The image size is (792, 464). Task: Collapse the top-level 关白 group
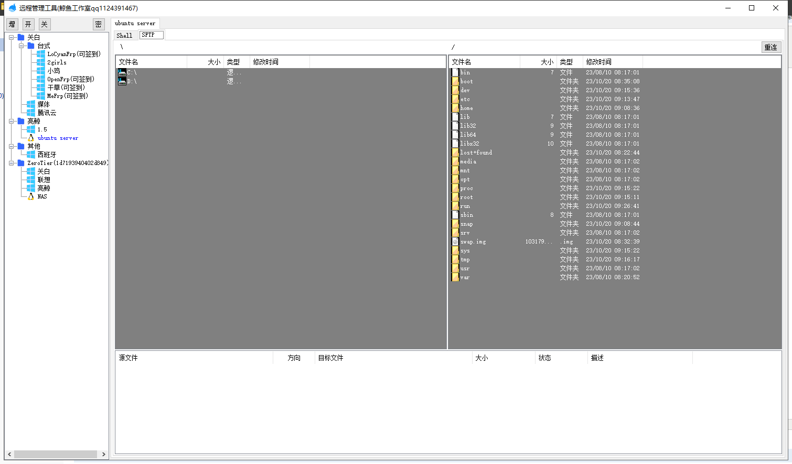(11, 37)
